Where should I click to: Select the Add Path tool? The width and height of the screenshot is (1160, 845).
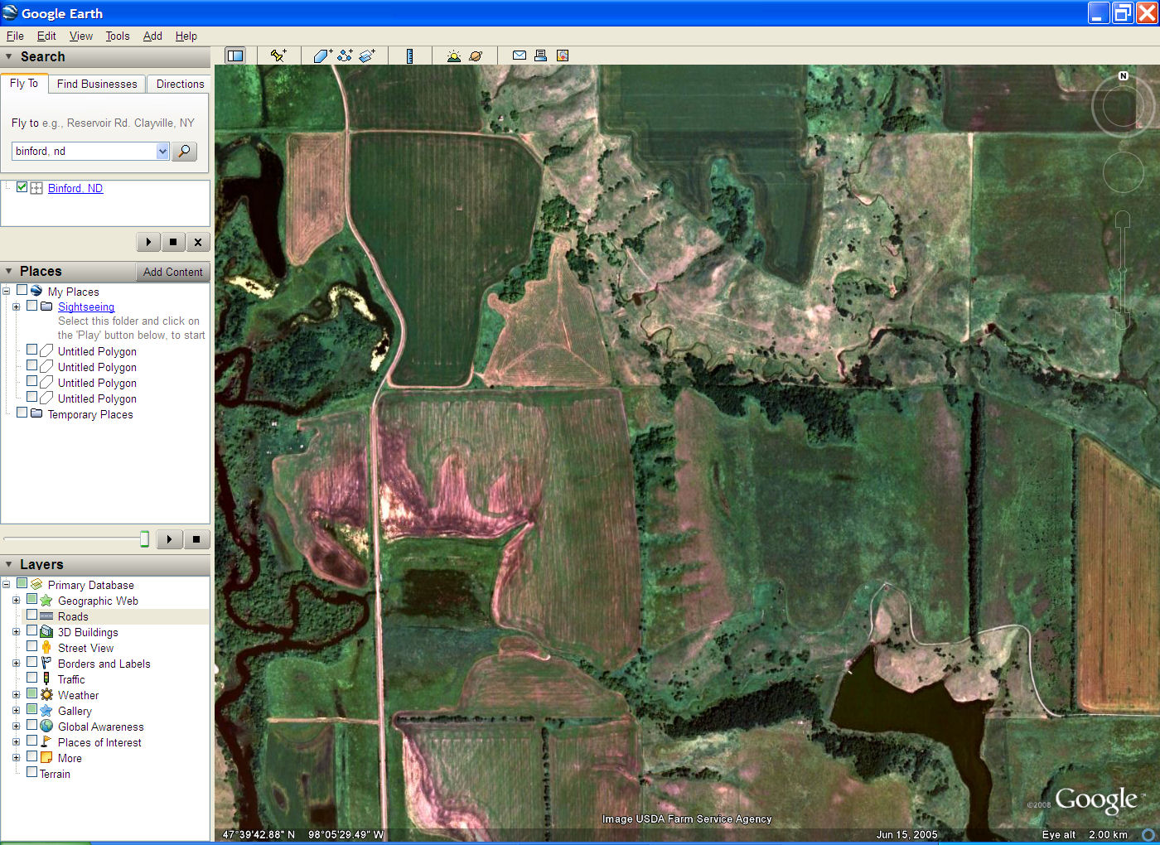345,56
